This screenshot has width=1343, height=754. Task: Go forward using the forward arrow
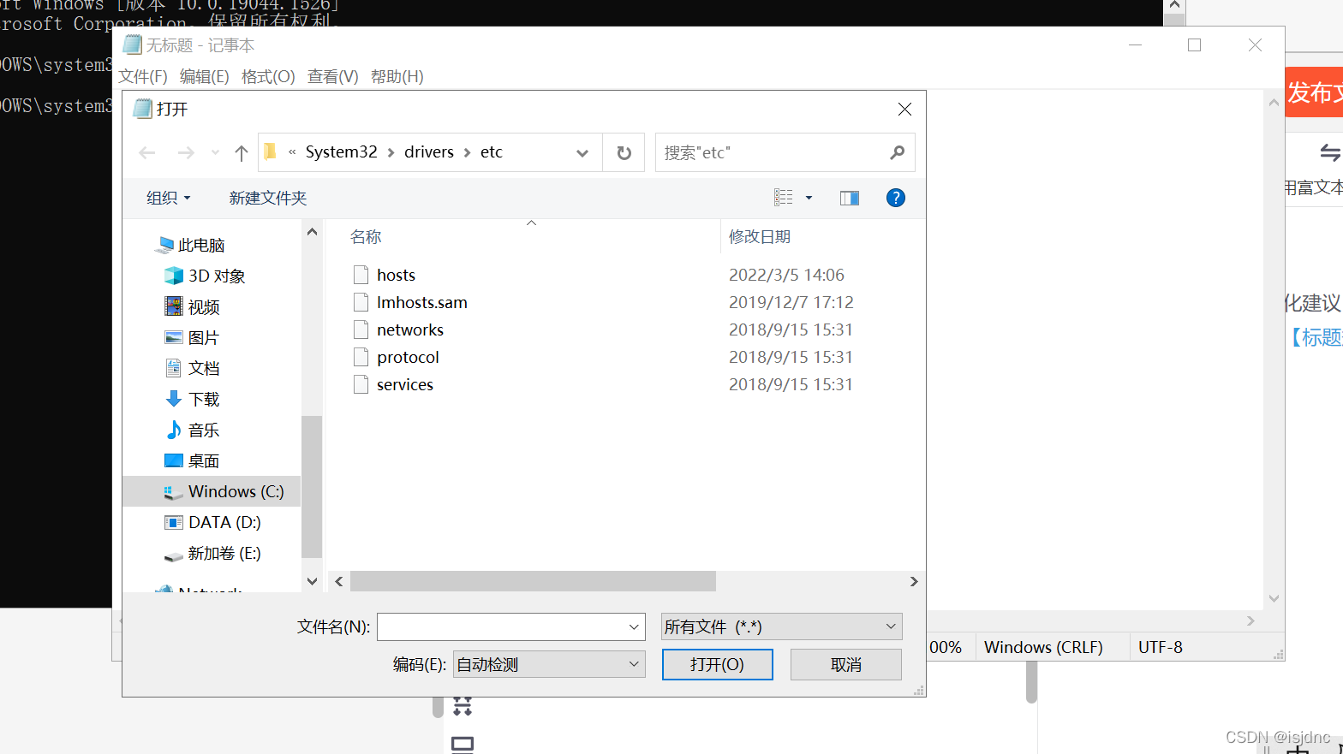tap(186, 153)
